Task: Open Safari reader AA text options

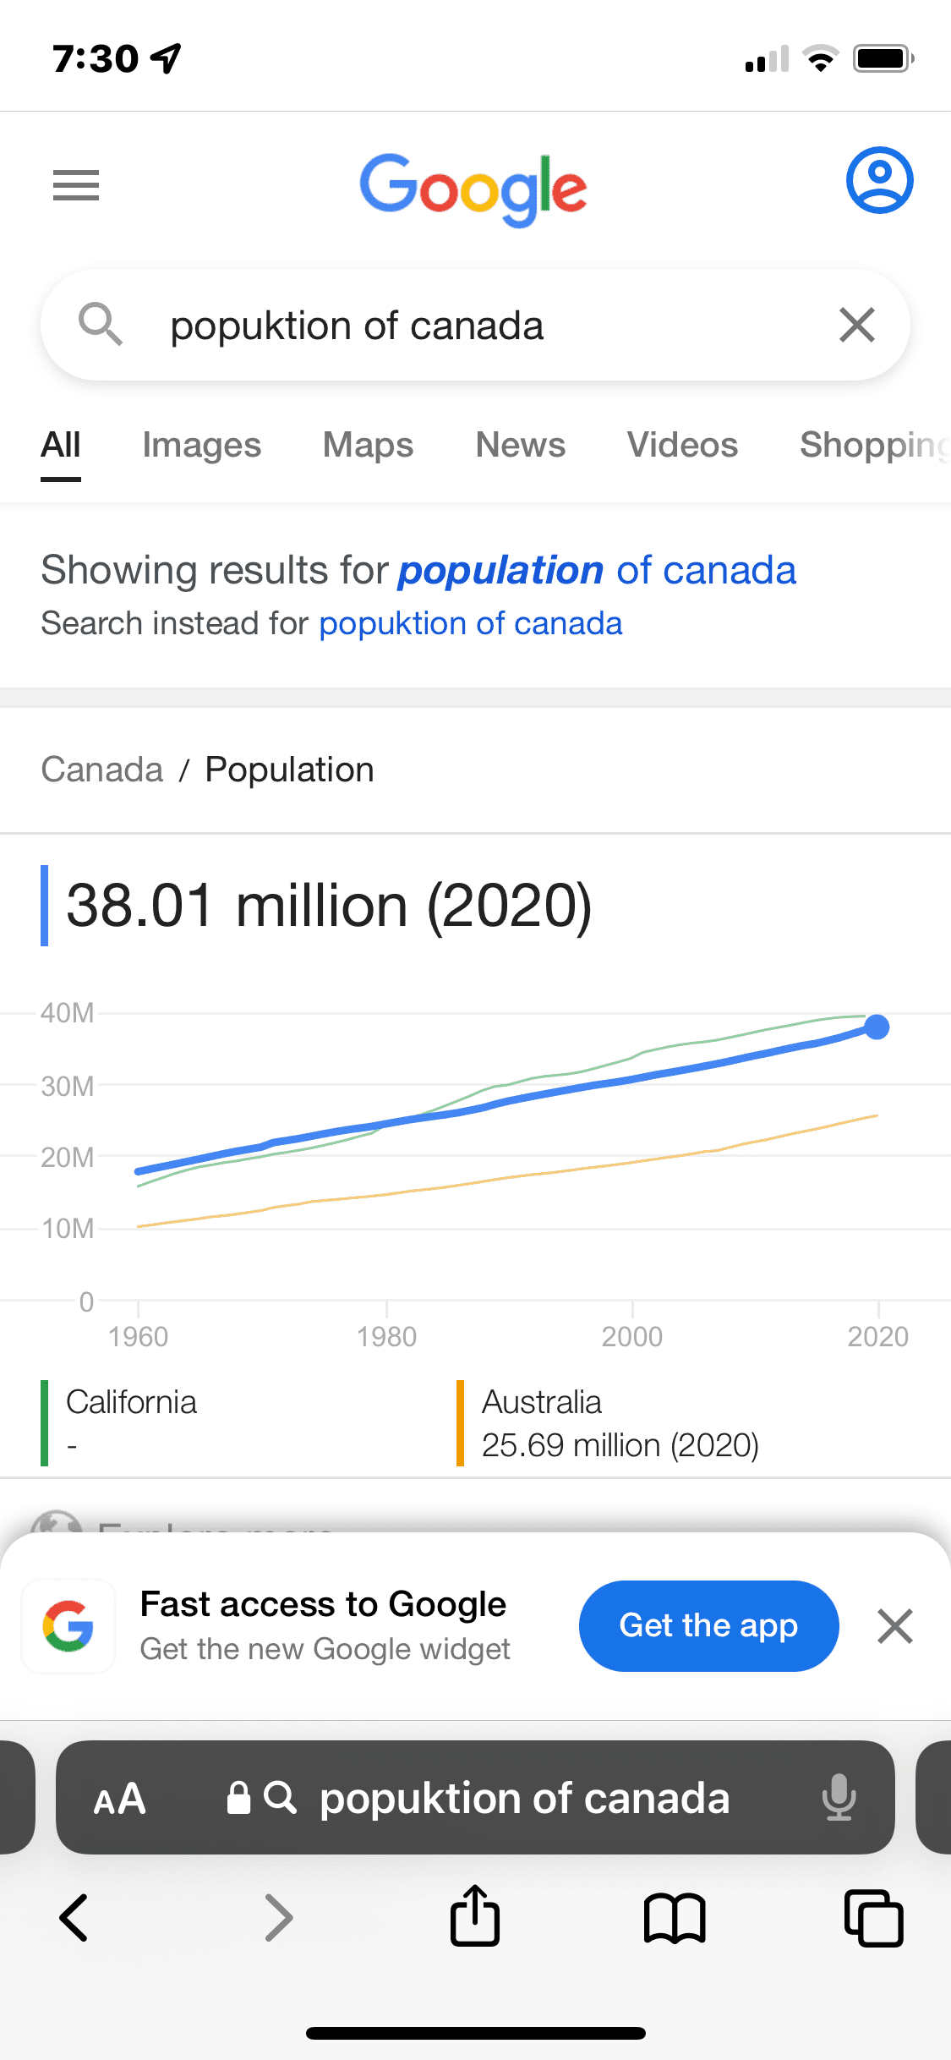Action: pos(119,1799)
